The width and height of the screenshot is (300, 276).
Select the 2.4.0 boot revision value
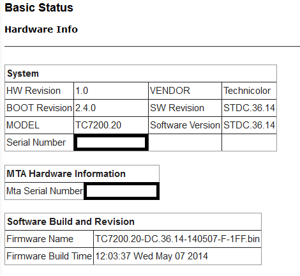pos(86,108)
